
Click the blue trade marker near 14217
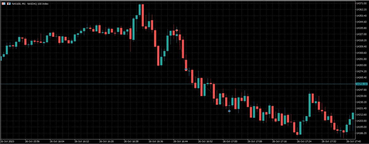tap(229, 111)
